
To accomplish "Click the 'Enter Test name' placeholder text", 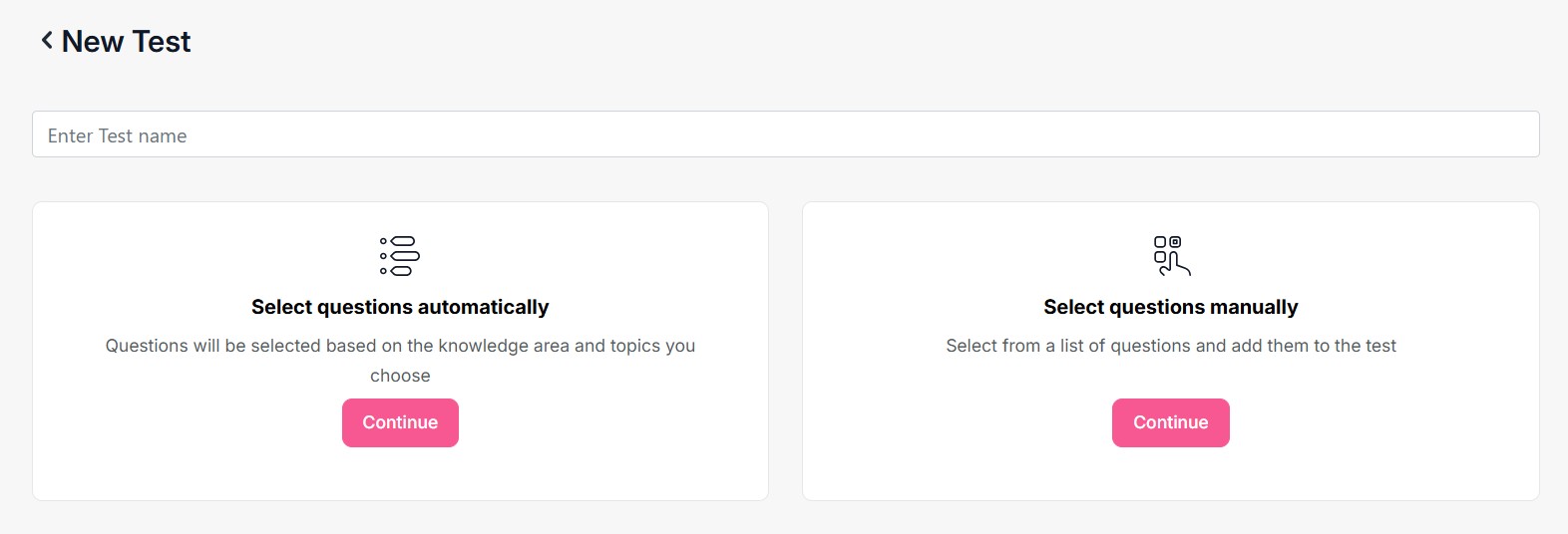I will tap(117, 136).
